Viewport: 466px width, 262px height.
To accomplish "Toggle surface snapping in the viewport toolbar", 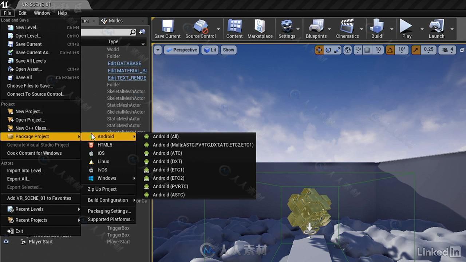I will tap(358, 50).
